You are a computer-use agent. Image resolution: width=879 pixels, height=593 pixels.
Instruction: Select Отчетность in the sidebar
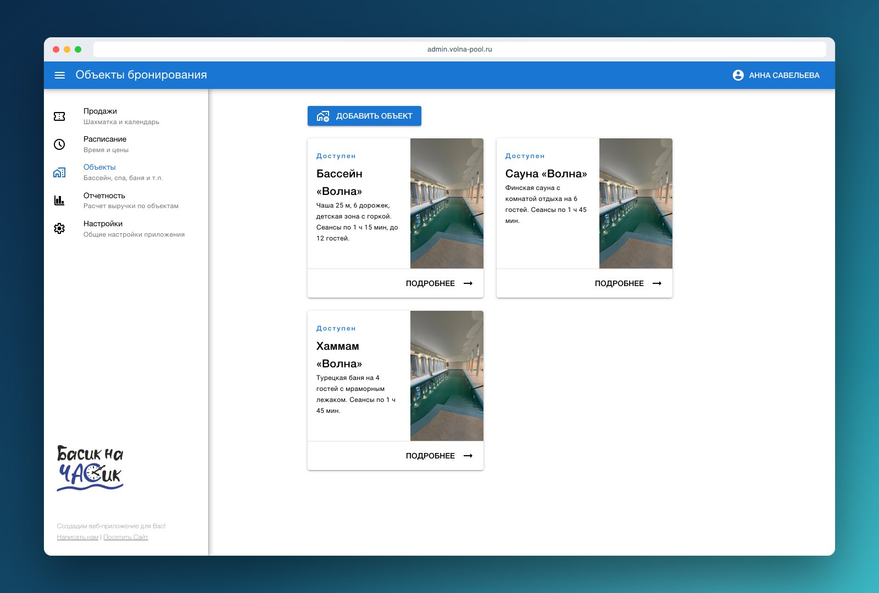pos(126,200)
